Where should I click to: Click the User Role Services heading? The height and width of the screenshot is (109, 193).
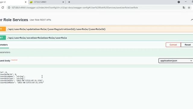[14, 20]
